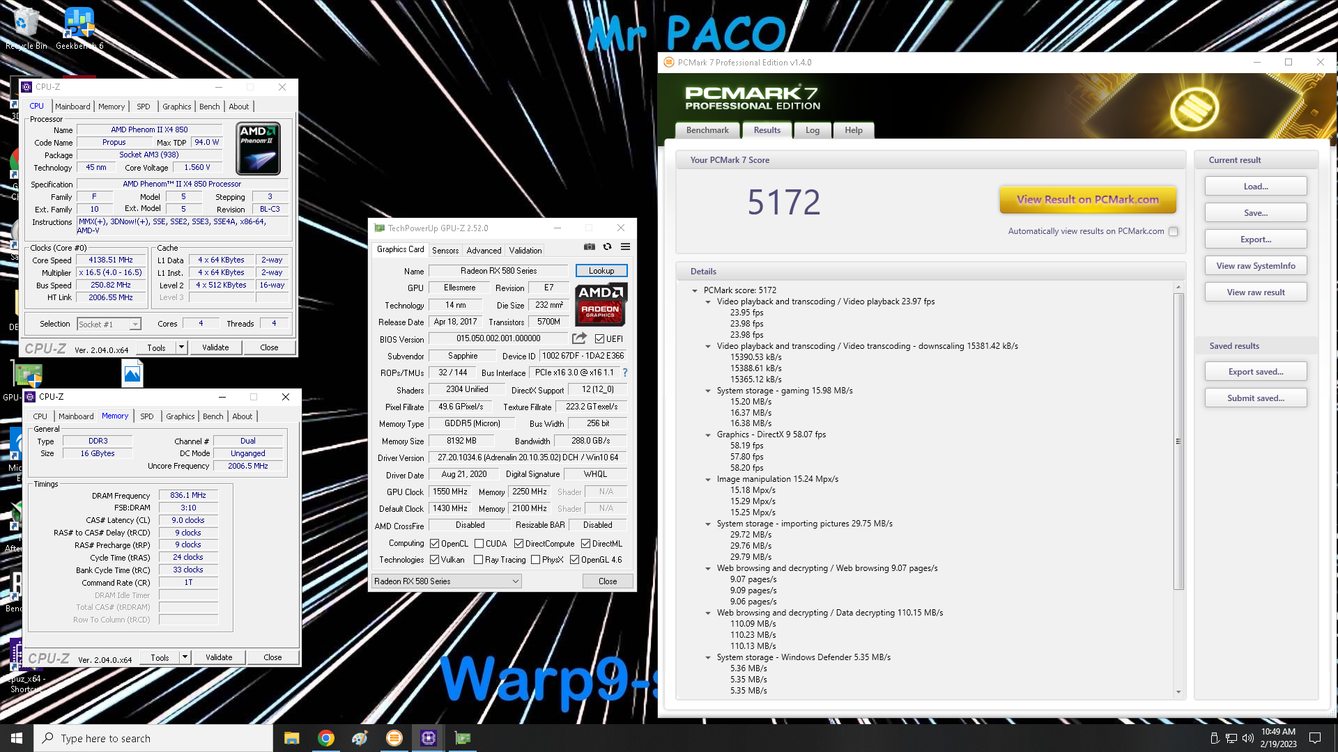Click View raw SystemInfo button
The image size is (1338, 752).
click(x=1256, y=266)
